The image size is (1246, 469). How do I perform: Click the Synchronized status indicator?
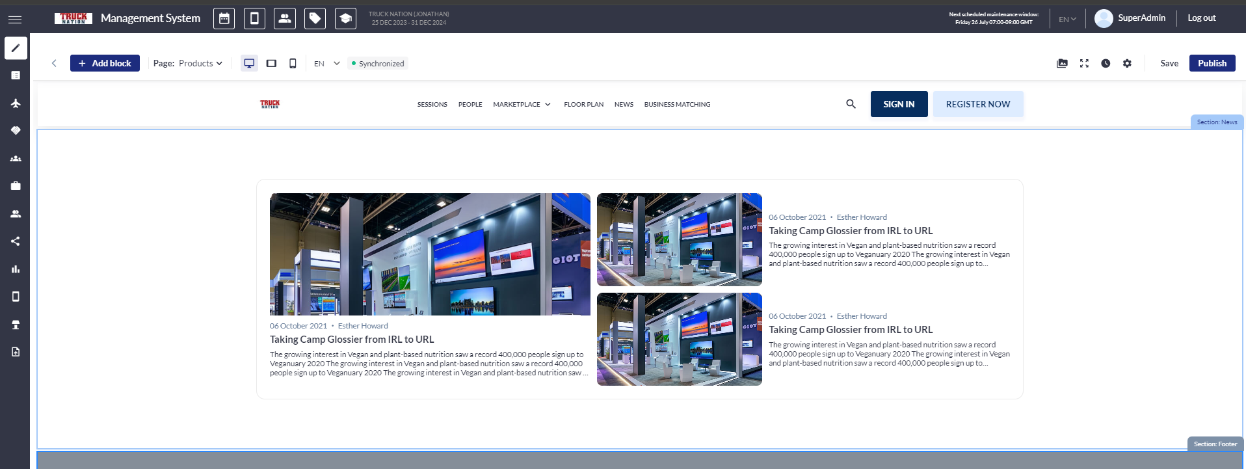(x=378, y=63)
